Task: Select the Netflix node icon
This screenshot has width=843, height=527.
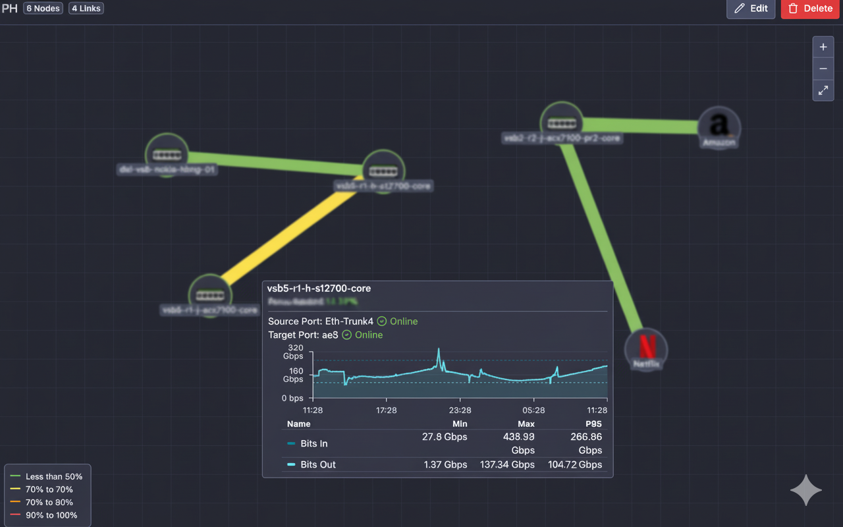Action: [647, 348]
